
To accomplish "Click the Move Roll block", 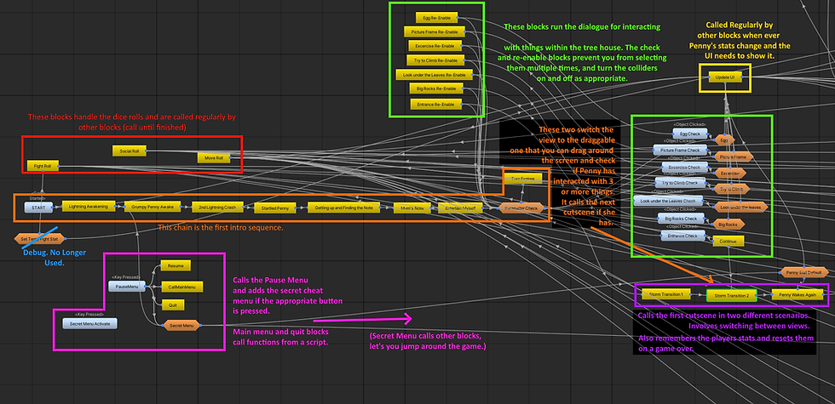I will (x=214, y=158).
